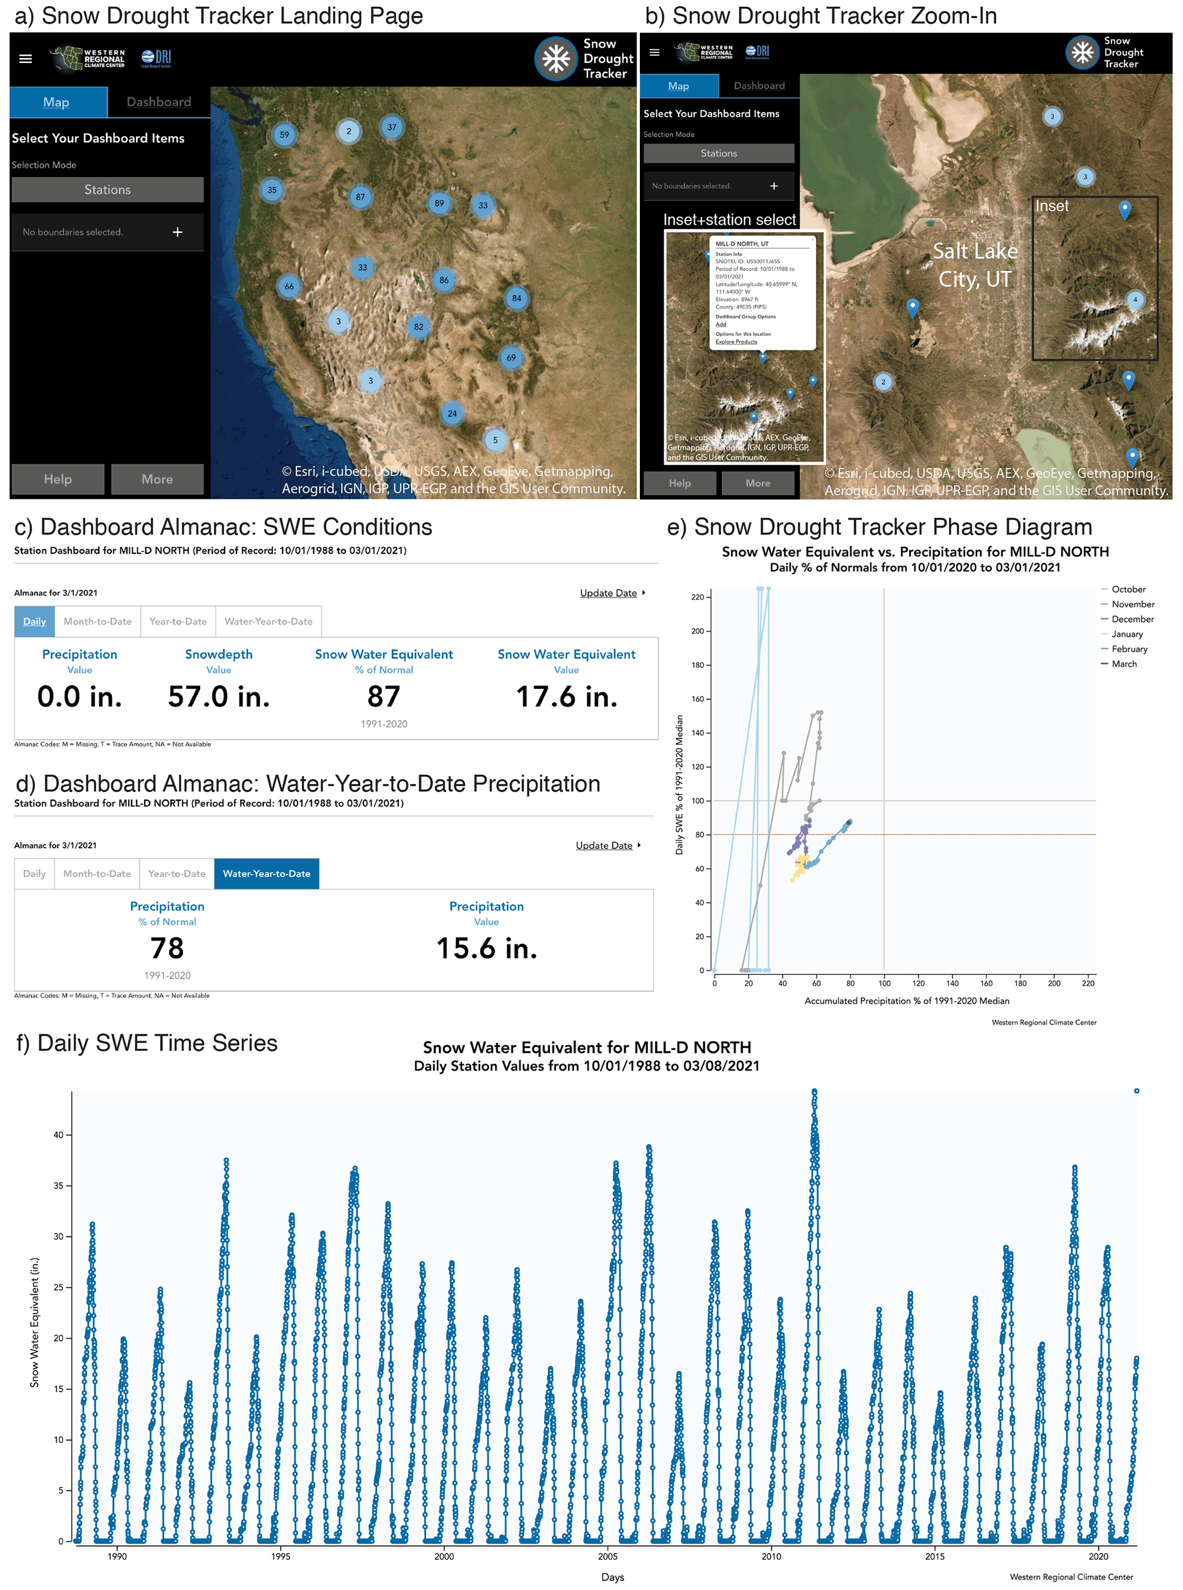Toggle February series in phase diagram legend
1183x1590 pixels.
[x=1129, y=649]
